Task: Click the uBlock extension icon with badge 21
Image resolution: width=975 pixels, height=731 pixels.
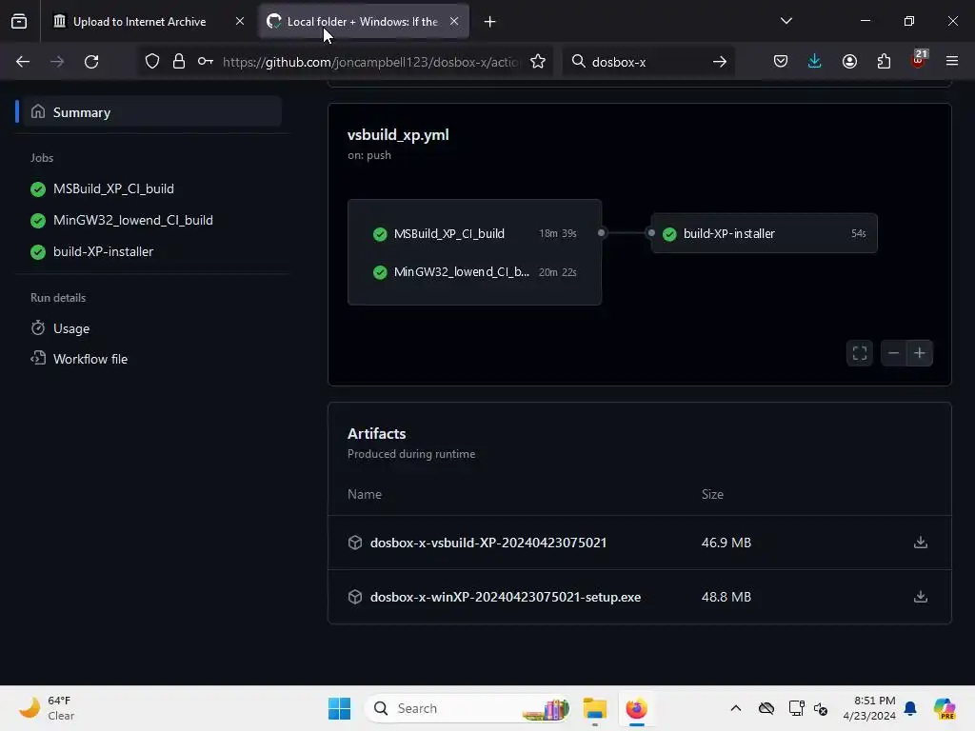Action: click(x=919, y=60)
